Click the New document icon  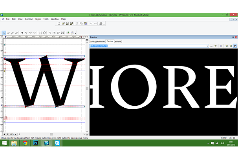[x=59, y=23]
